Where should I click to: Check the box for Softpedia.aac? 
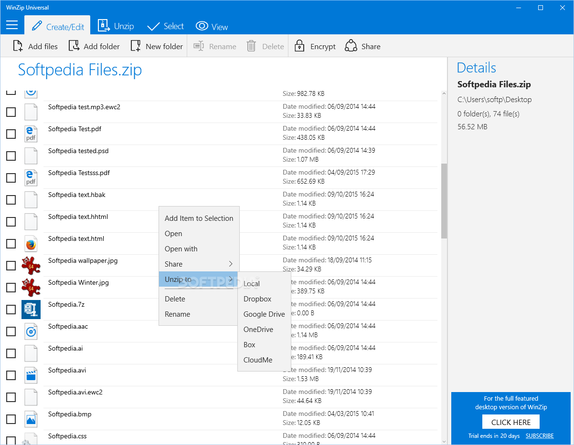click(11, 331)
